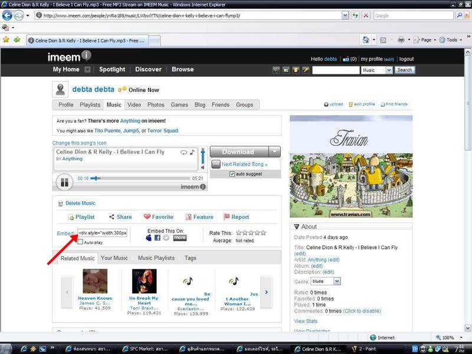Embed on Facebook icon
Screen dimensions: 472x354
(x=158, y=238)
